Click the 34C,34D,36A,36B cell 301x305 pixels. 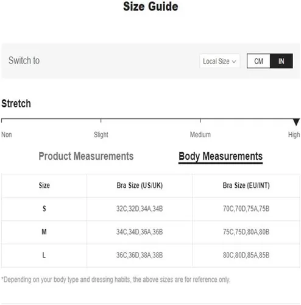point(140,232)
